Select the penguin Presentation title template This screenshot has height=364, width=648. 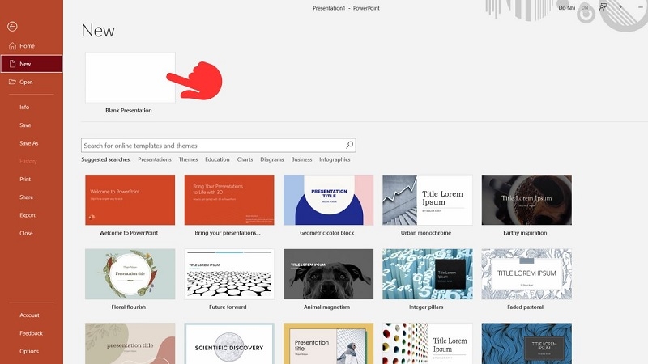pyautogui.click(x=329, y=343)
